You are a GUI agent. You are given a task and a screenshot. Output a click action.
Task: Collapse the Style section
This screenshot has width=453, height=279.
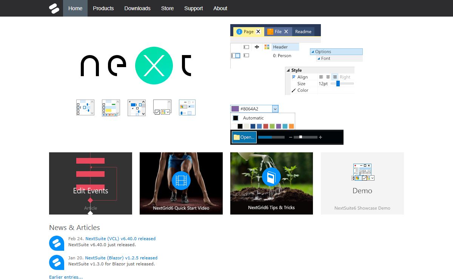pos(288,70)
